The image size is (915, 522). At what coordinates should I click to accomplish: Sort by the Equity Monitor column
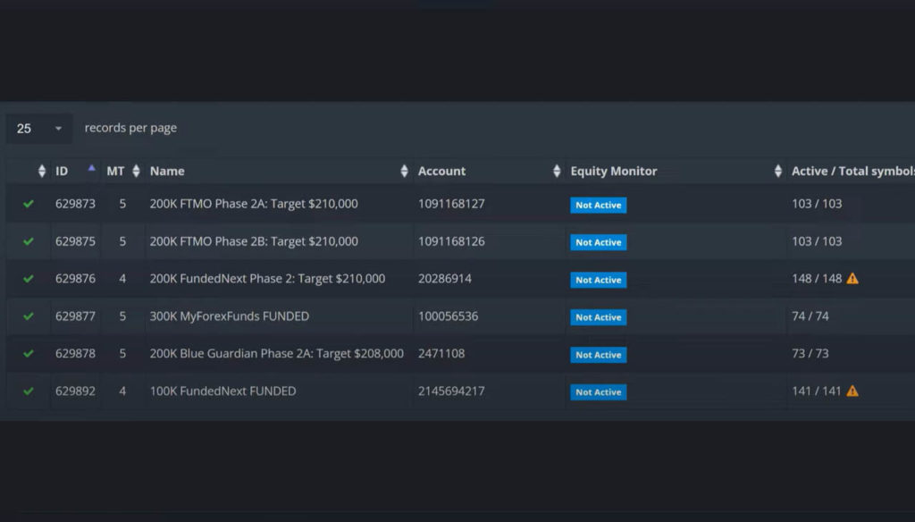676,171
